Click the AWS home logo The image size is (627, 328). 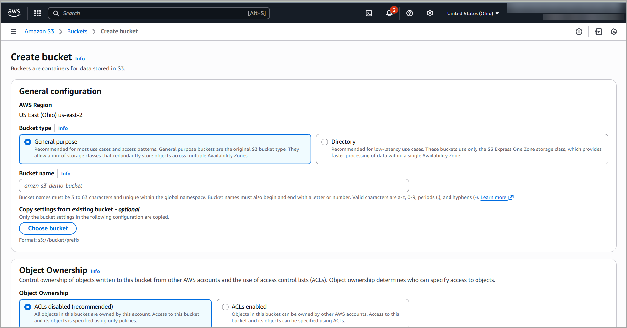coord(14,13)
